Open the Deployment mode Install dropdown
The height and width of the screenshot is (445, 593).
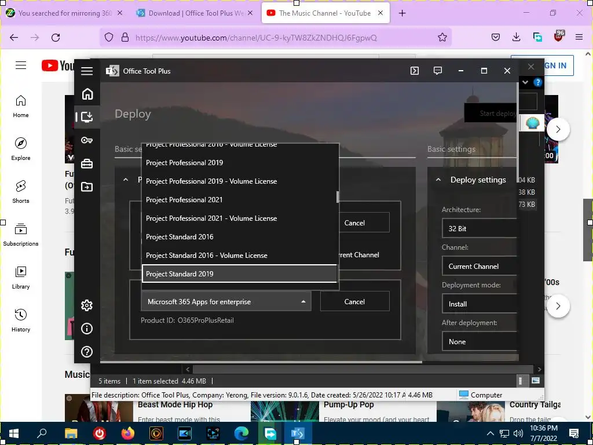479,304
